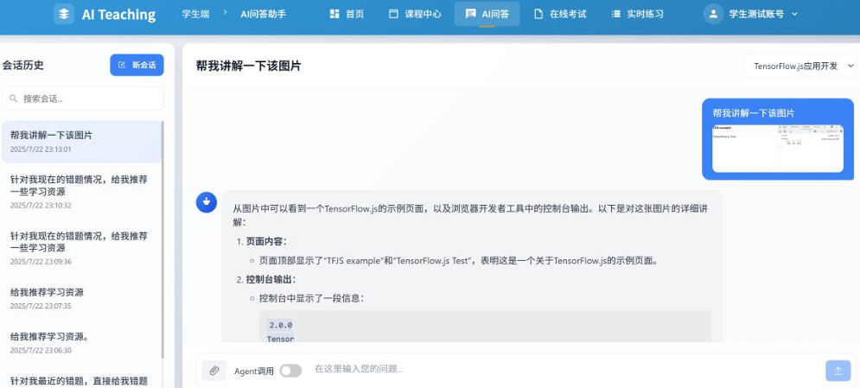
Task: Open the 课程中心 navigation tab
Action: click(x=415, y=14)
